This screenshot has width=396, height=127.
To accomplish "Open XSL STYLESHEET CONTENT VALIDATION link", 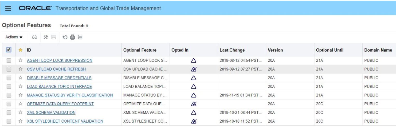I will click(65, 121).
